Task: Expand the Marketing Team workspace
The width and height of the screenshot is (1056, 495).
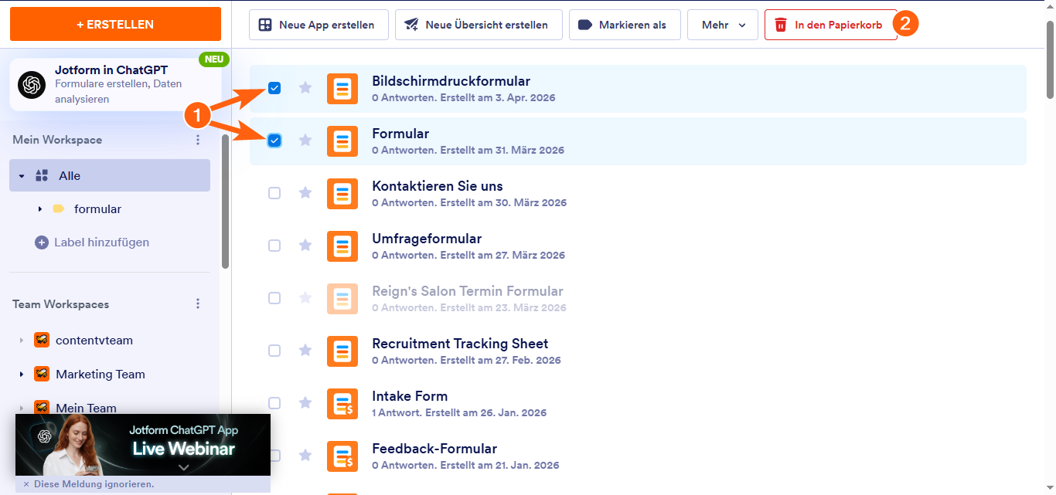Action: pyautogui.click(x=22, y=375)
